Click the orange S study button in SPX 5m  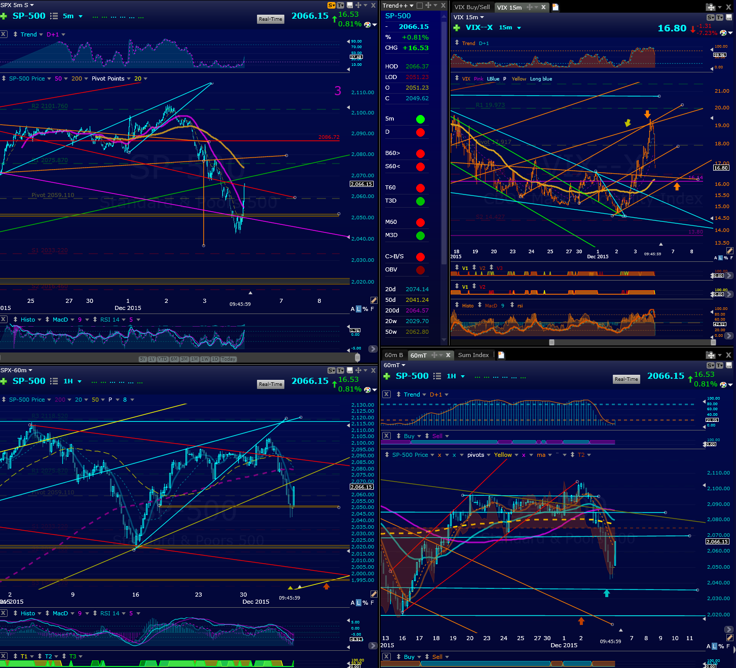click(x=332, y=6)
